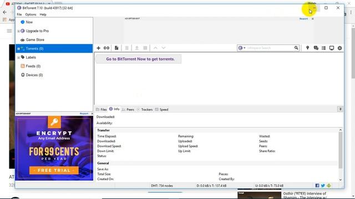The width and height of the screenshot is (355, 199).
Task: Switch to the Speed tab
Action: pos(161,109)
